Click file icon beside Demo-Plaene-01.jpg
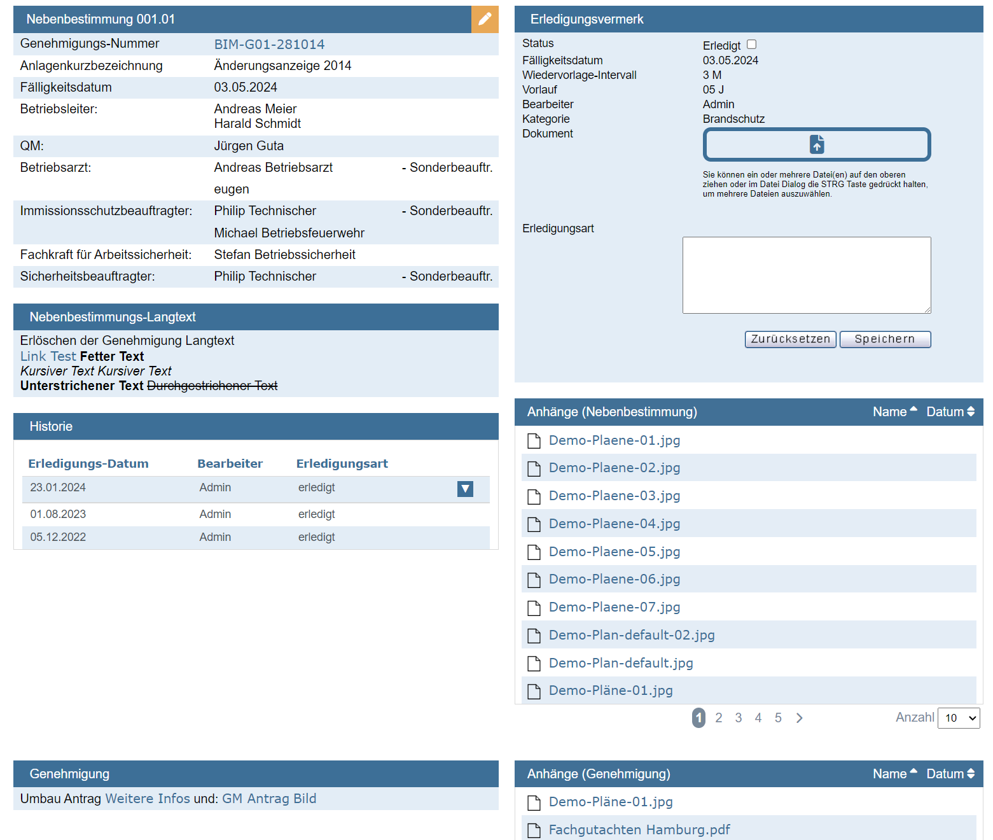The height and width of the screenshot is (840, 993). click(534, 440)
